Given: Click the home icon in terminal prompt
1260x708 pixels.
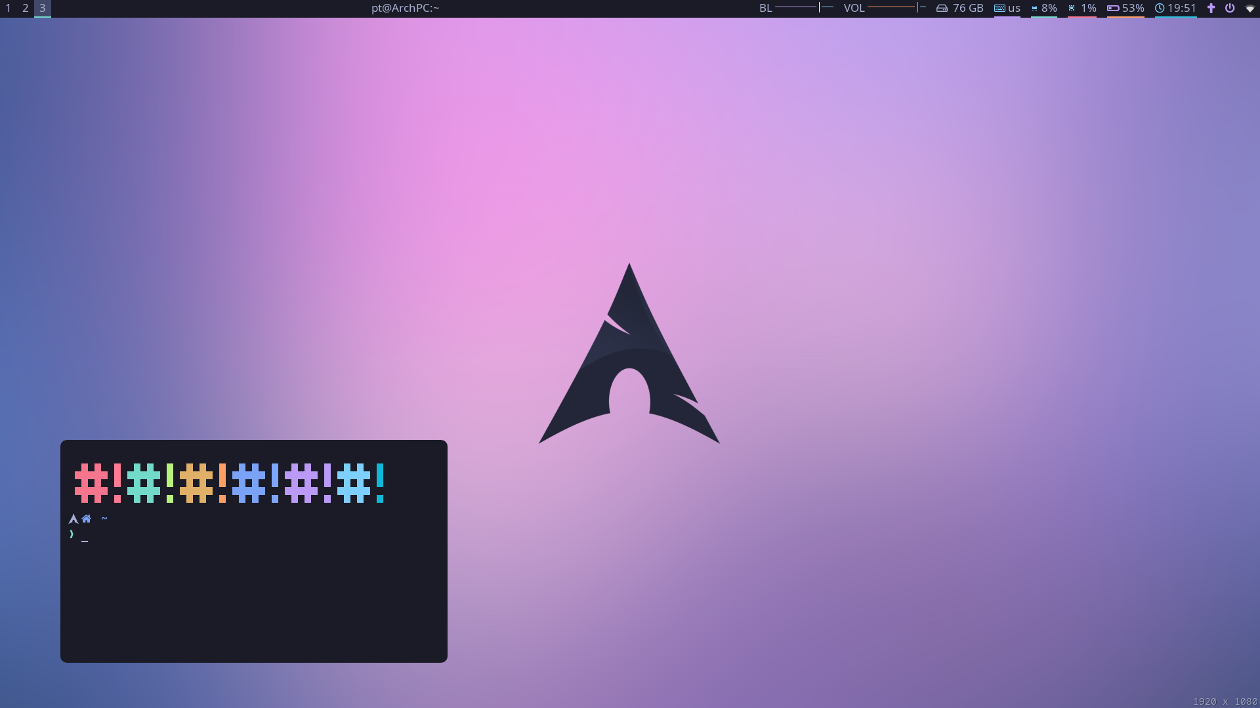Looking at the screenshot, I should click(x=87, y=519).
